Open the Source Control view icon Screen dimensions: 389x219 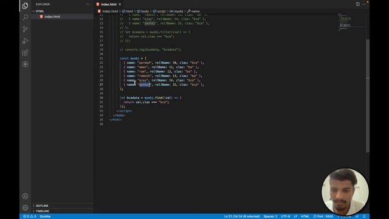pyautogui.click(x=25, y=29)
